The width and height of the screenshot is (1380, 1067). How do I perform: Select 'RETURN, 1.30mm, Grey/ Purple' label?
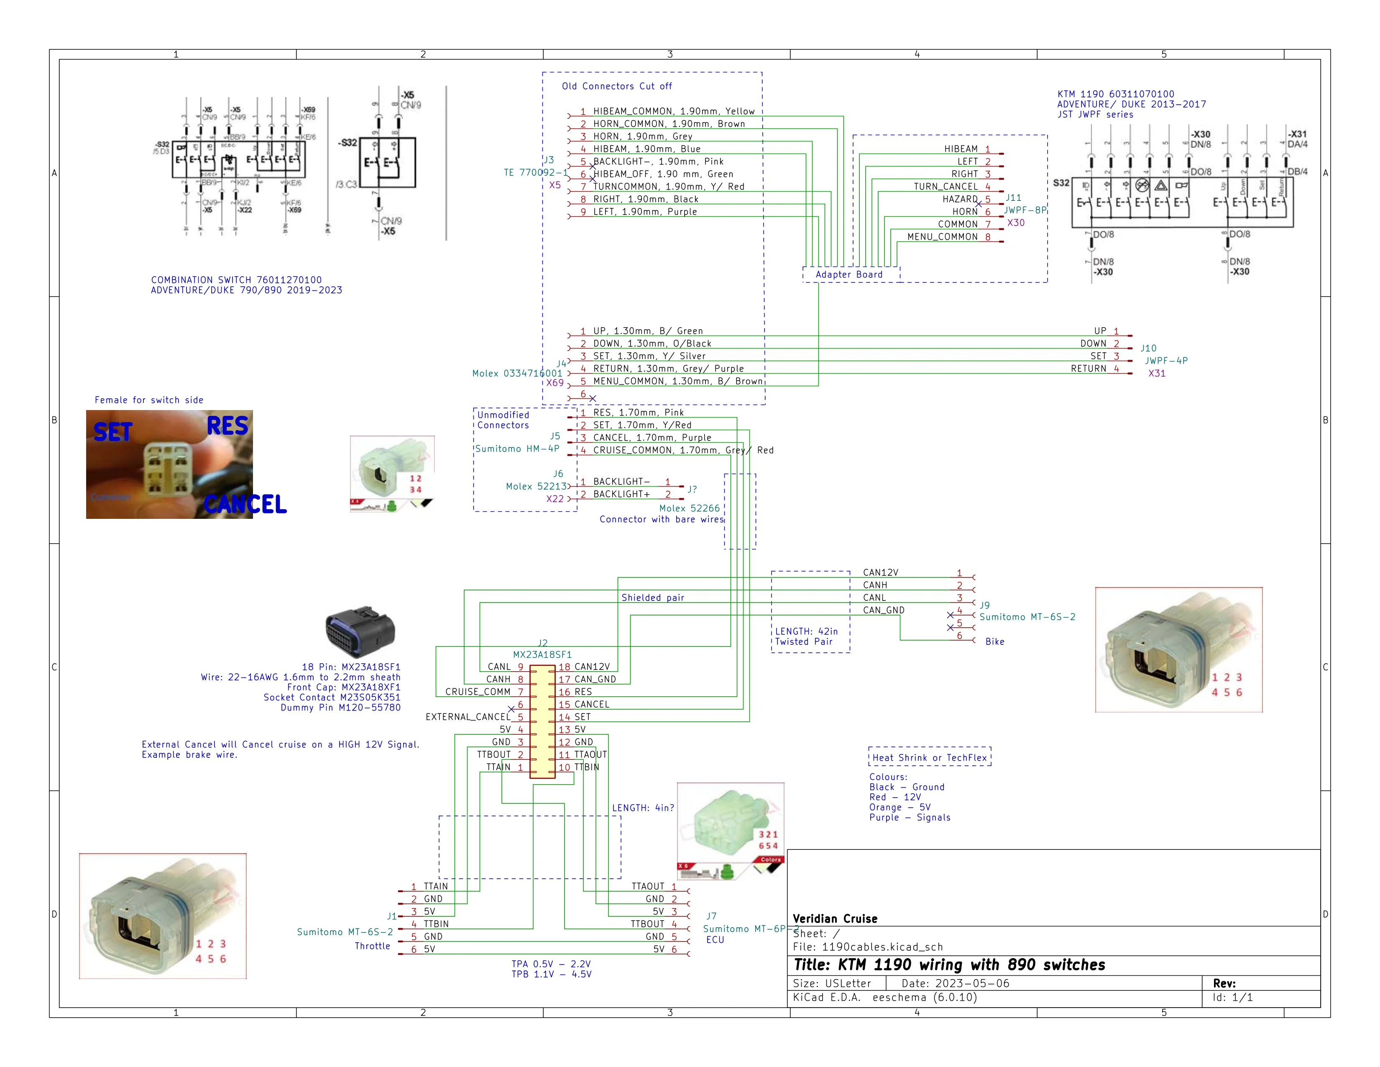(668, 369)
